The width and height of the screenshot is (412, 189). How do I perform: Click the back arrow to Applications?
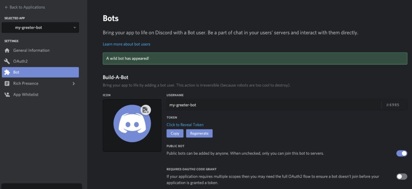tap(6, 7)
